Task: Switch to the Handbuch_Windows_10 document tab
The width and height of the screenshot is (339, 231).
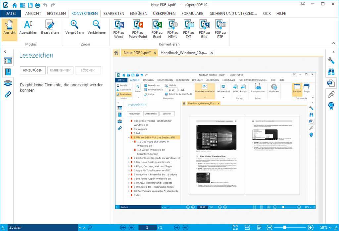Action: 183,53
